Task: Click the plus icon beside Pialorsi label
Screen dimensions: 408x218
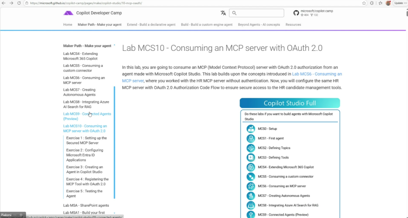Action: (21, 215)
